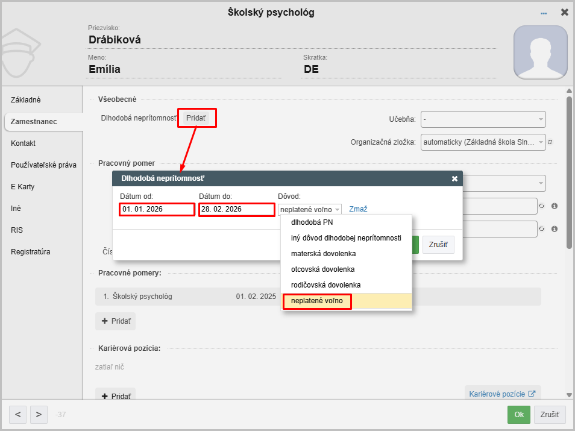Image resolution: width=575 pixels, height=431 pixels.
Task: Click the Dátum od date field
Action: (157, 209)
